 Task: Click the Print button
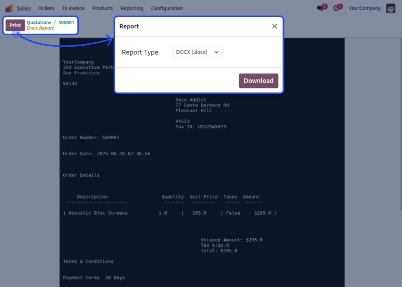(15, 25)
